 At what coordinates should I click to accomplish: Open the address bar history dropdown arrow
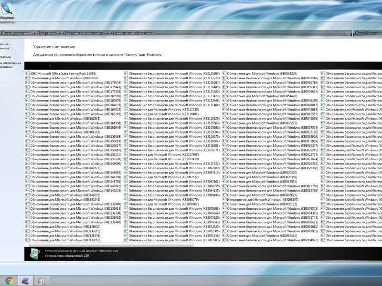click(x=342, y=33)
